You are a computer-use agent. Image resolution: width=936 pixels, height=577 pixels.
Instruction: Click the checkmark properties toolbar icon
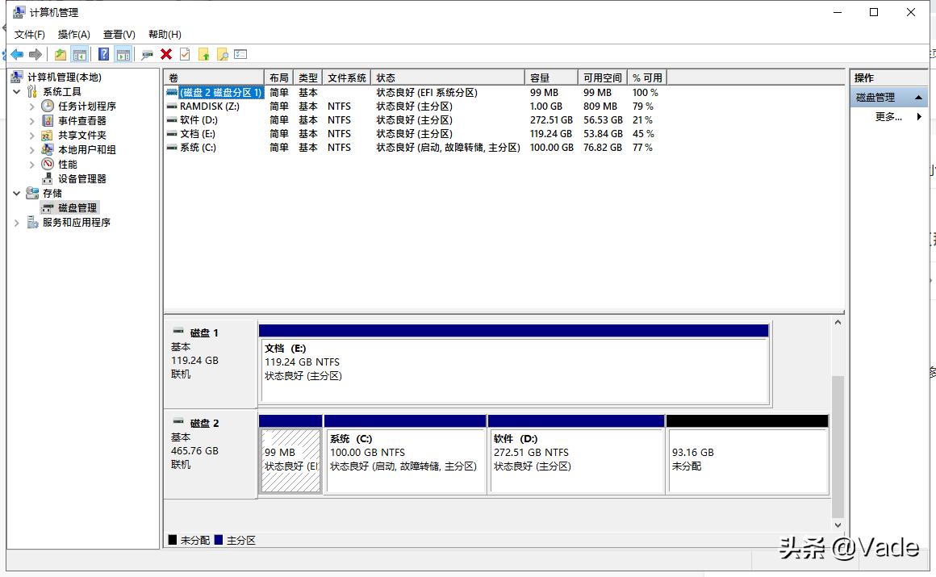coord(185,54)
